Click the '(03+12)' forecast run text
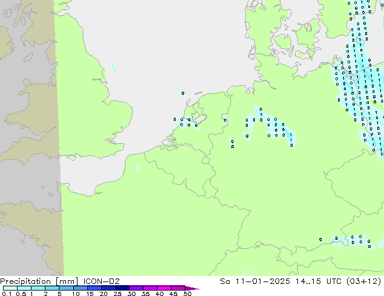 click(364, 282)
